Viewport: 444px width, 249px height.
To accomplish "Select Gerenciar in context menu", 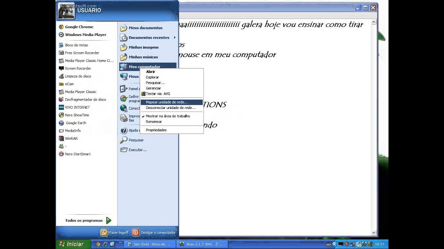I will coord(172,88).
